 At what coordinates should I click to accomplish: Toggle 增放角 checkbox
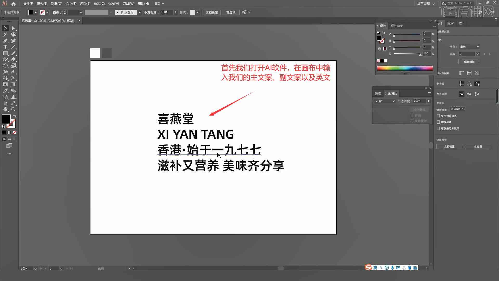pos(439,122)
